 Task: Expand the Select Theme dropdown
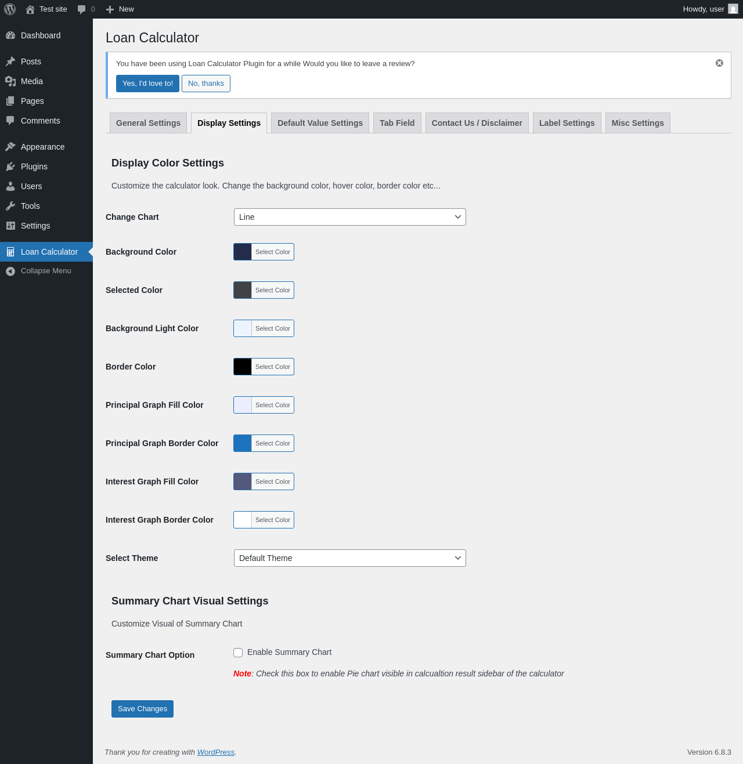[349, 558]
